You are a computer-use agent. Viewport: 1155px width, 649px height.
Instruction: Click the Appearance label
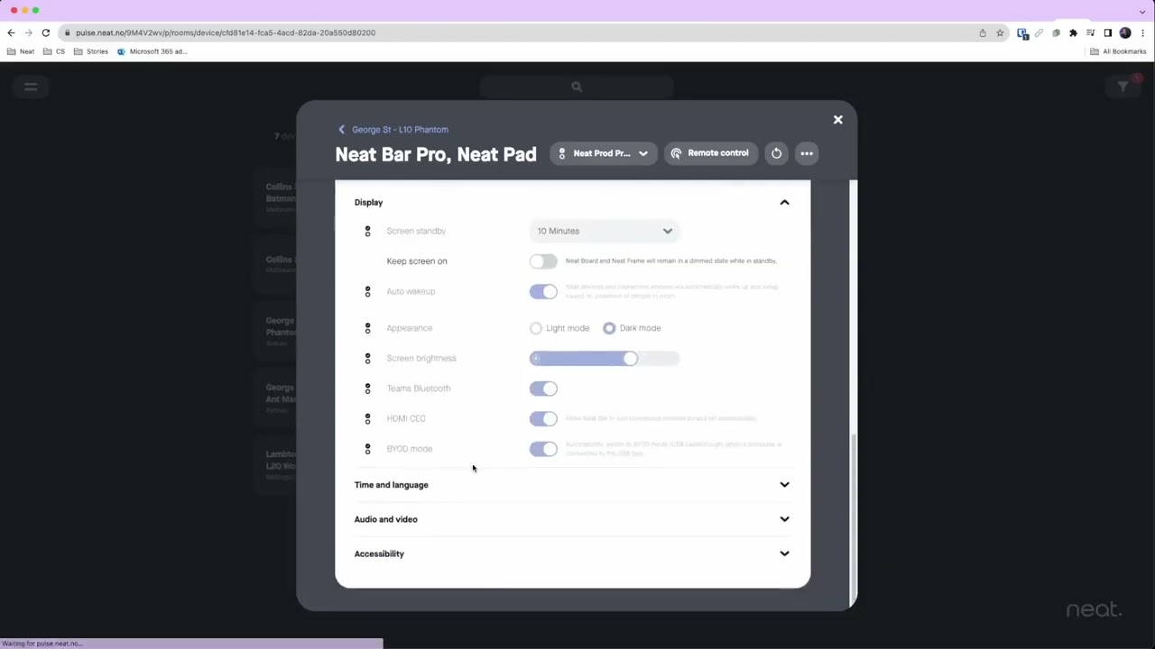pos(410,328)
